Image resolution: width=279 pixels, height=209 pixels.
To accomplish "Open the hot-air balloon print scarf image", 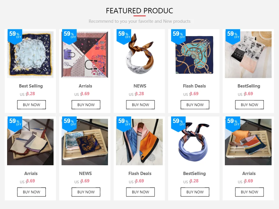I will click(x=248, y=55).
